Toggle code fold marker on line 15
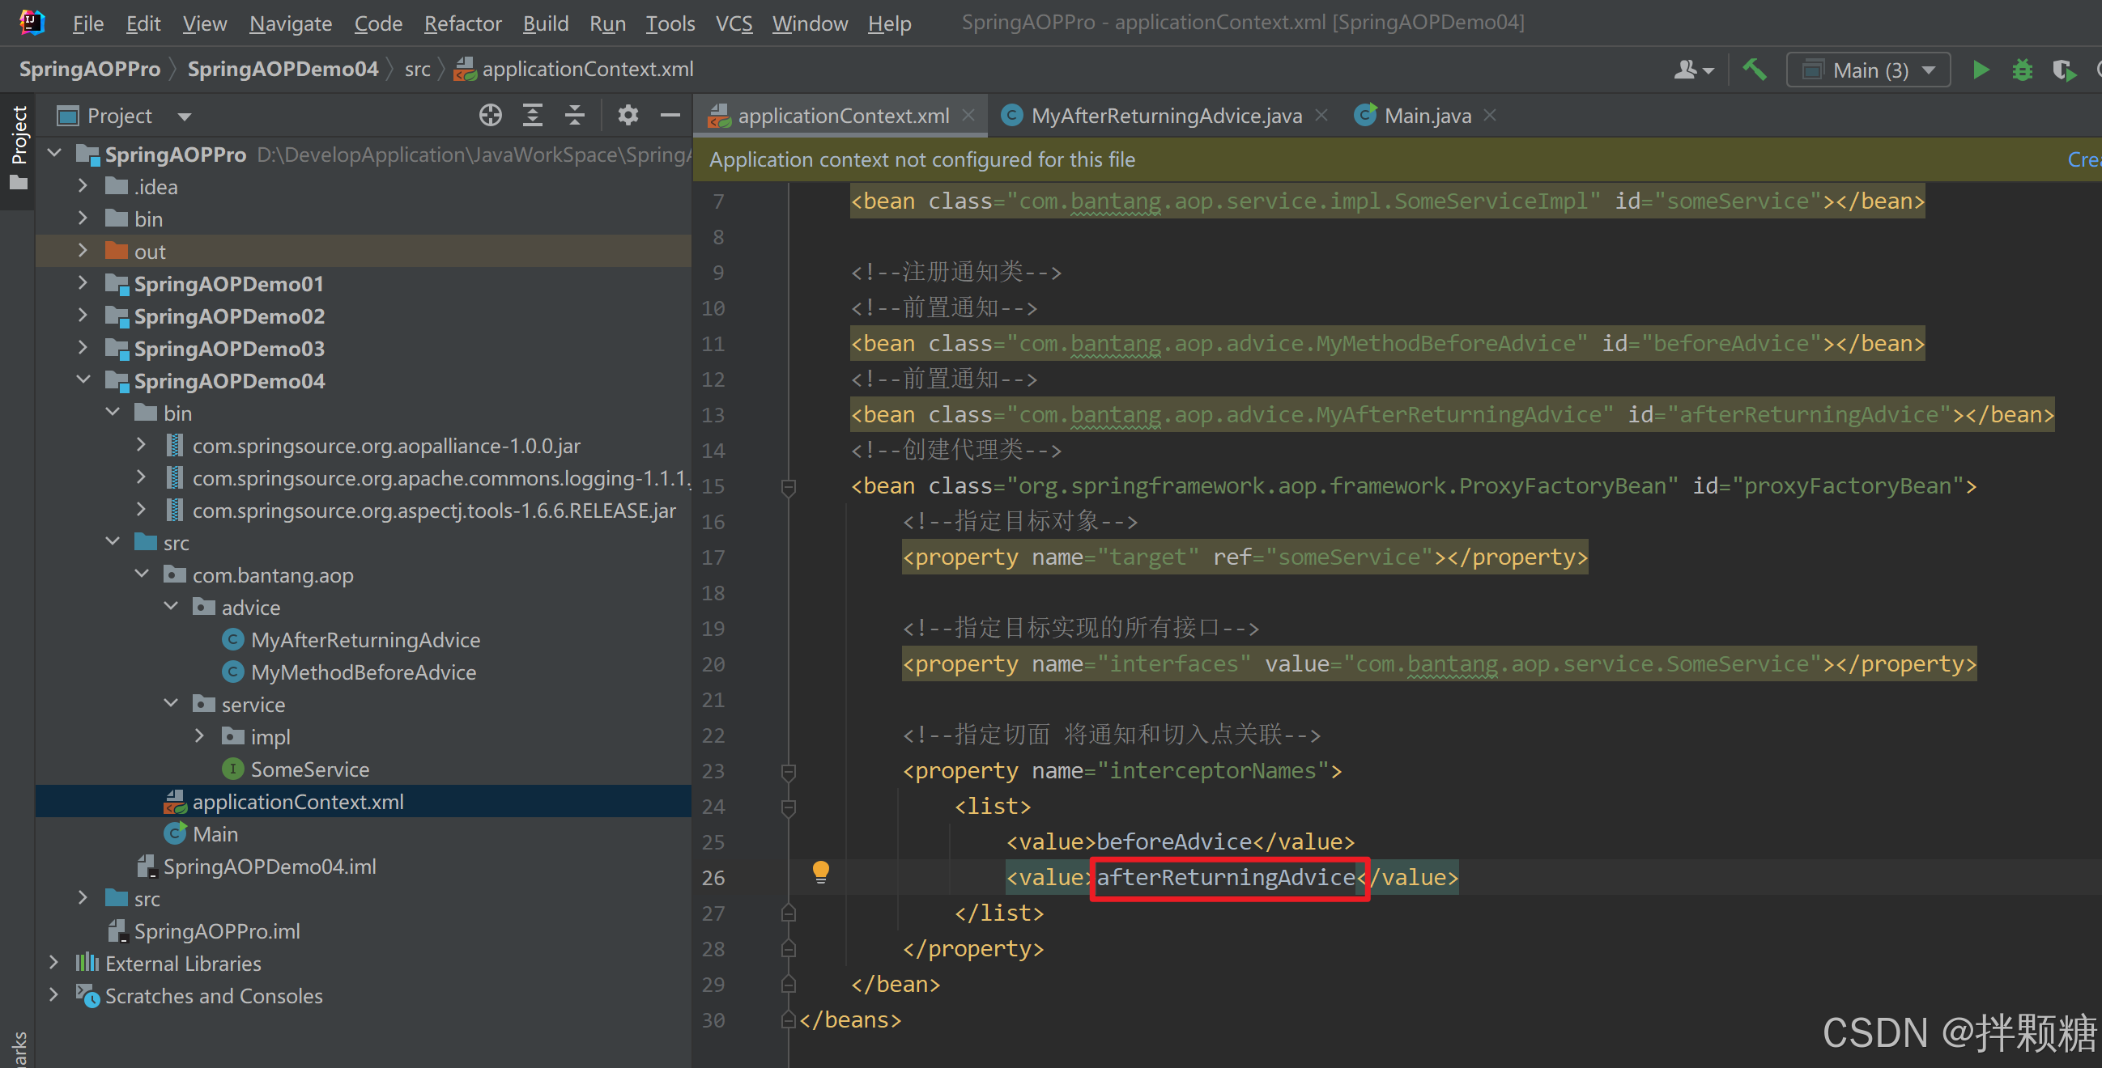The width and height of the screenshot is (2102, 1068). [x=789, y=487]
